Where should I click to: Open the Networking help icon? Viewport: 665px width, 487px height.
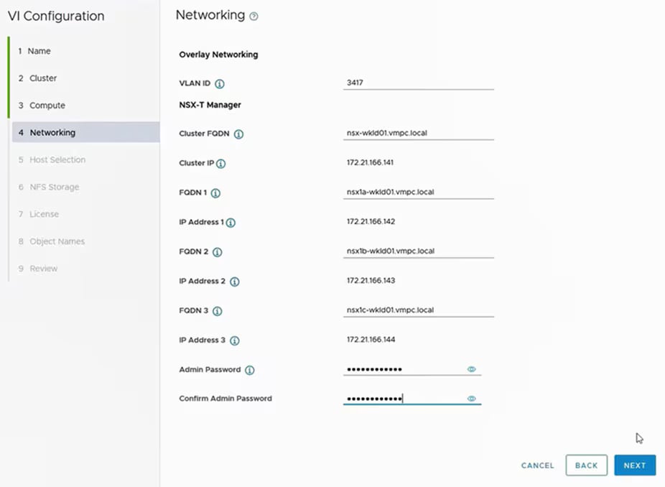pos(254,17)
